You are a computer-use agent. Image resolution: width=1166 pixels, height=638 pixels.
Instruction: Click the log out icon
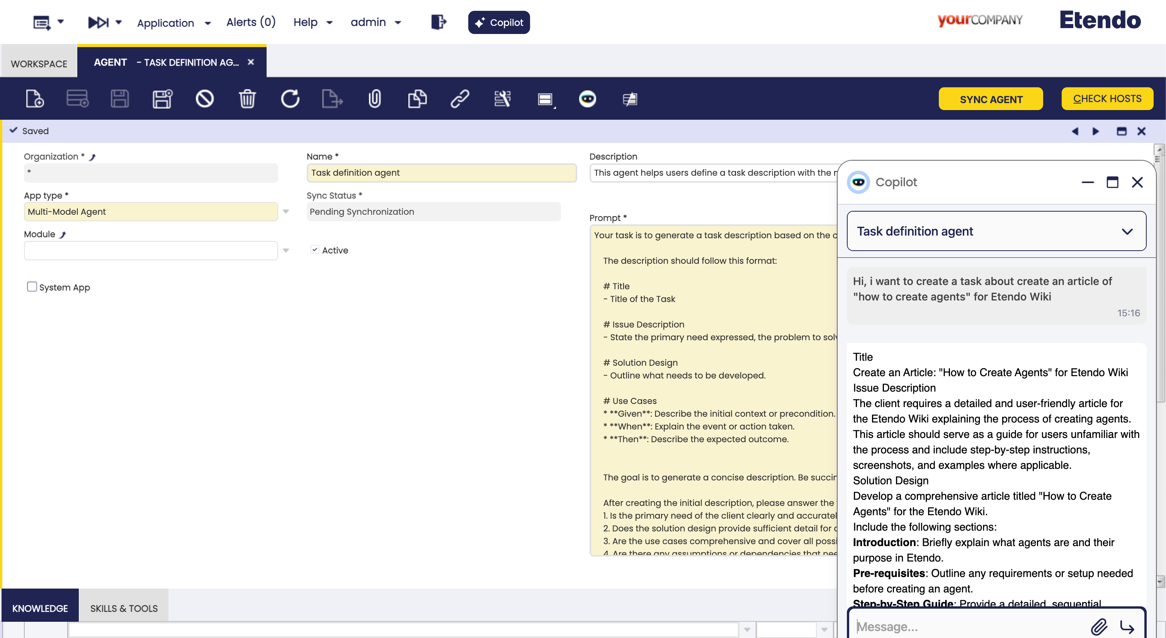point(438,22)
